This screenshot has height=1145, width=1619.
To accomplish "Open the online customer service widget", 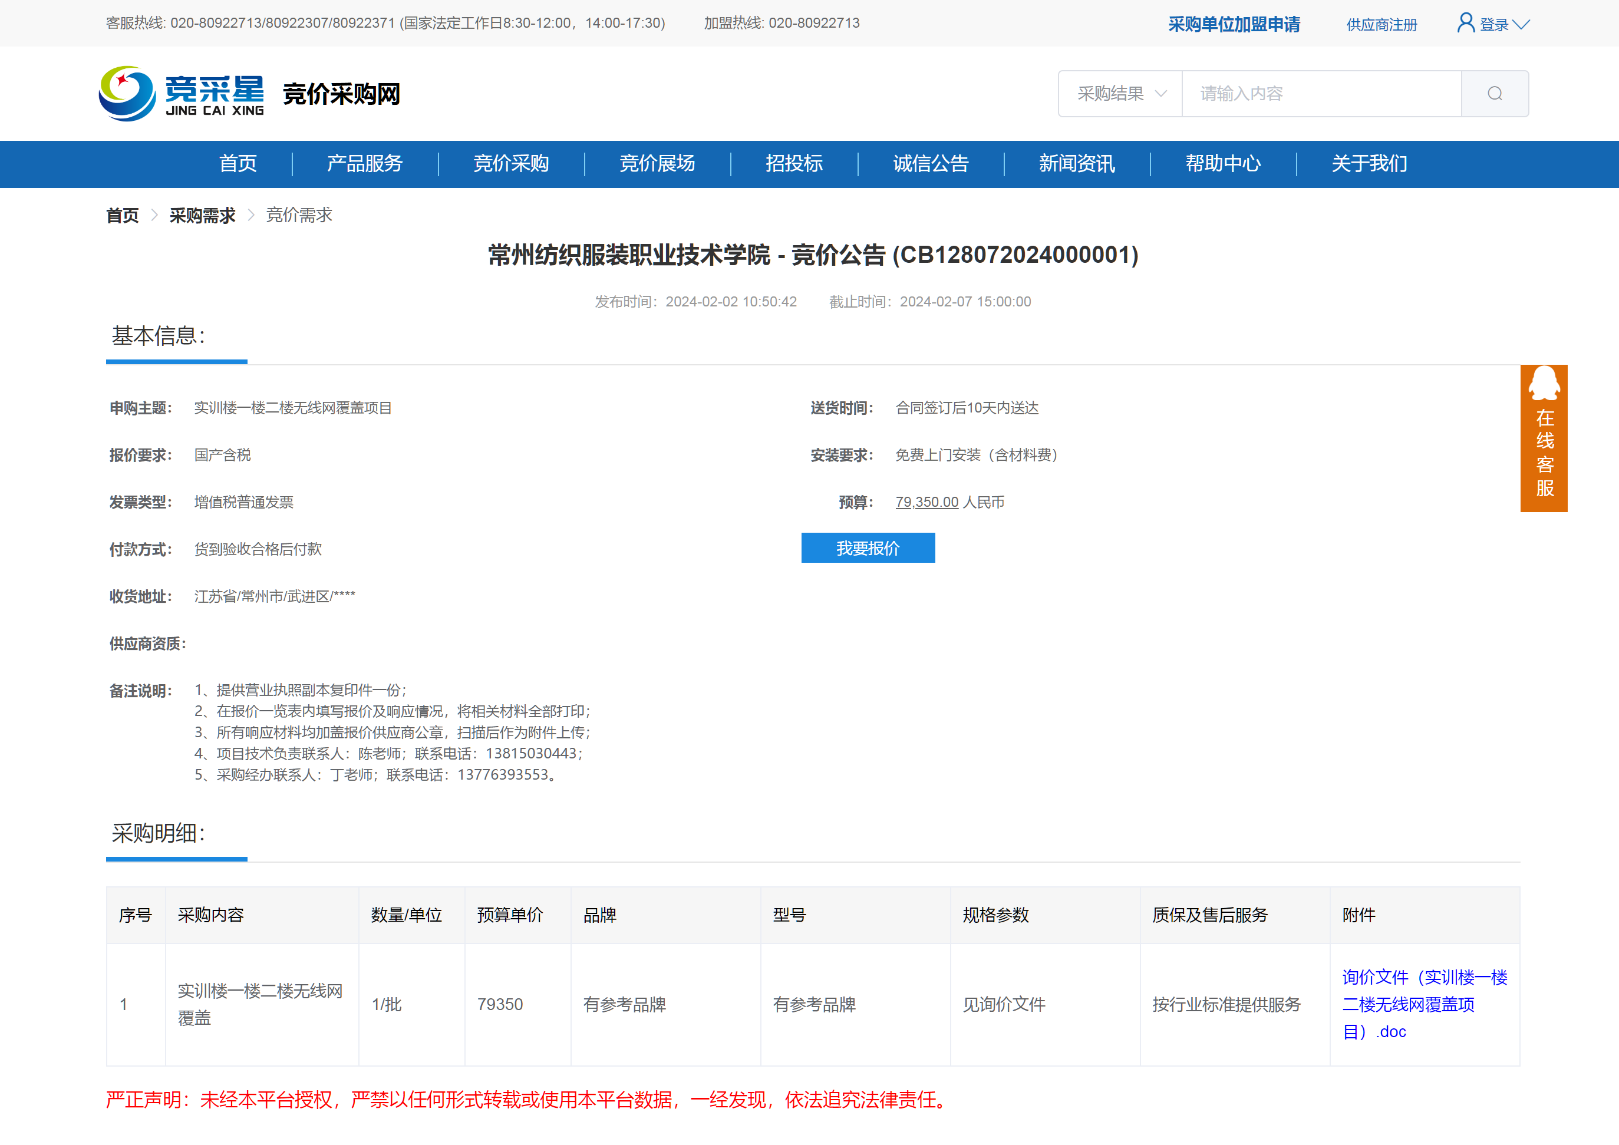I will point(1543,438).
